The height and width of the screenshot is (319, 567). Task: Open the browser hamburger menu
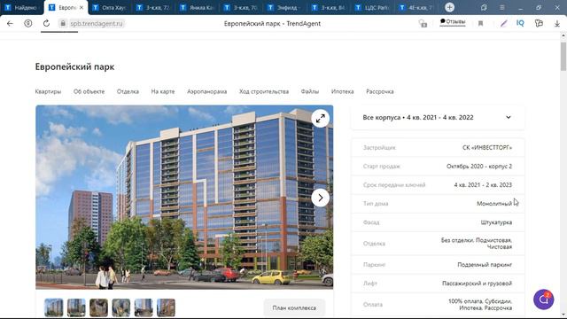[502, 7]
